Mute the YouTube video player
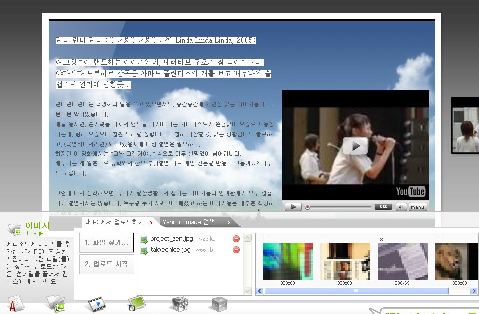The height and width of the screenshot is (314, 479). [401, 207]
